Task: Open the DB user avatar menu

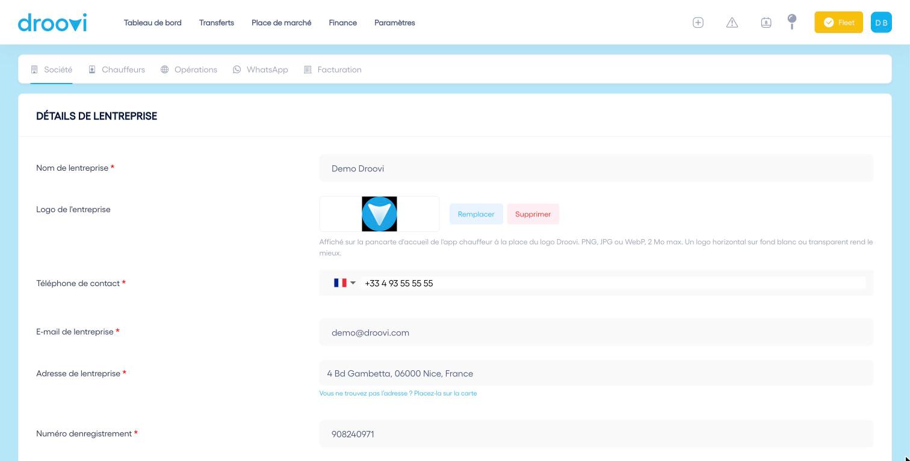Action: click(x=881, y=22)
